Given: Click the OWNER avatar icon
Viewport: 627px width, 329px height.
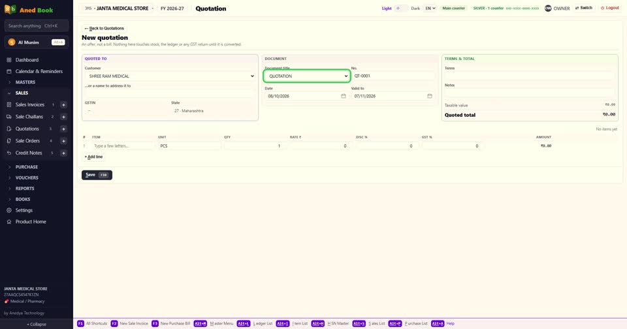Looking at the screenshot, I should coord(548,8).
